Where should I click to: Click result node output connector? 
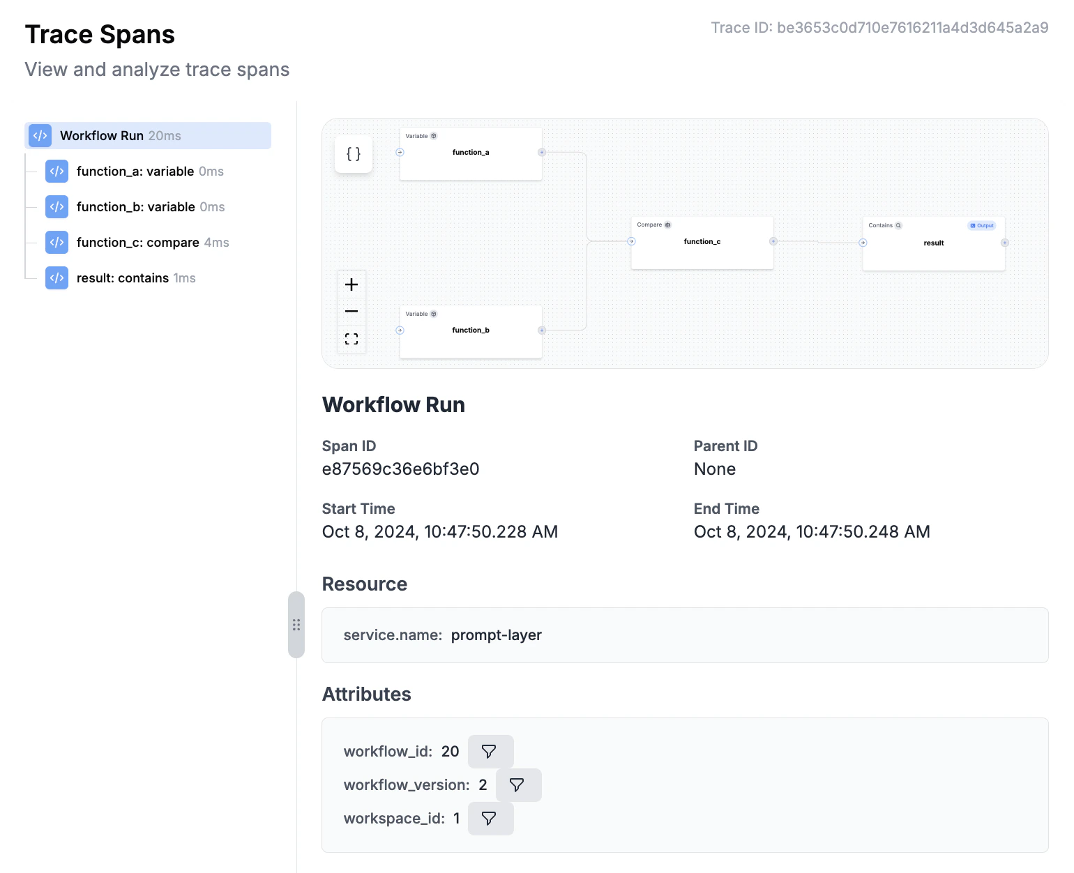(1005, 243)
